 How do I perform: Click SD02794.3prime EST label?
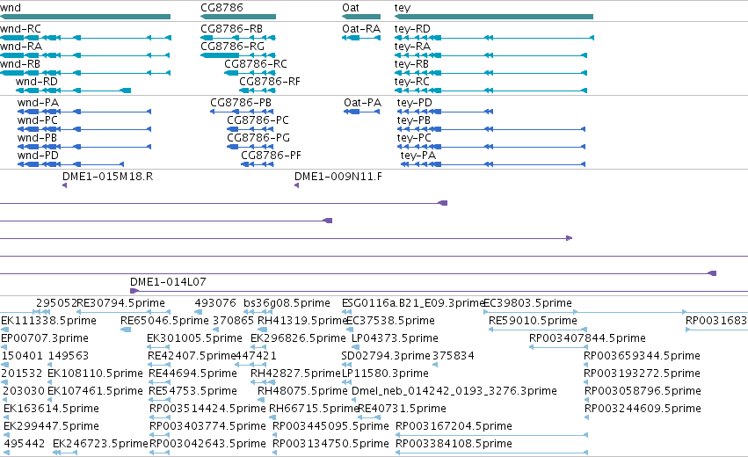(x=386, y=356)
